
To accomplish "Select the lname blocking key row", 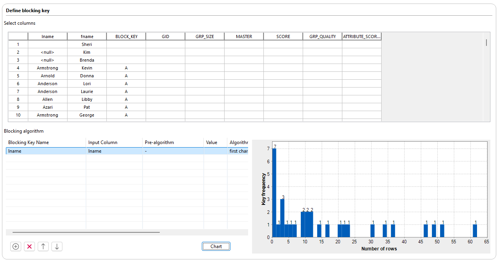I will point(46,151).
